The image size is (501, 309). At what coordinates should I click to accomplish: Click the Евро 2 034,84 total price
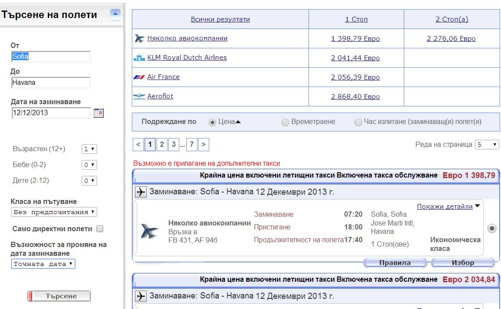pos(469,280)
